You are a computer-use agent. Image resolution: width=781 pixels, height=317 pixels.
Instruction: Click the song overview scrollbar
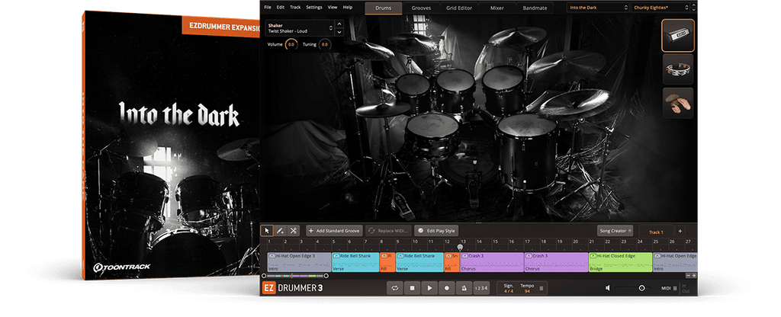click(x=295, y=275)
